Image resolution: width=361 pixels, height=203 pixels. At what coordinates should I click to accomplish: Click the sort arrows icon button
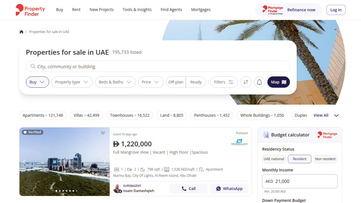pyautogui.click(x=246, y=82)
